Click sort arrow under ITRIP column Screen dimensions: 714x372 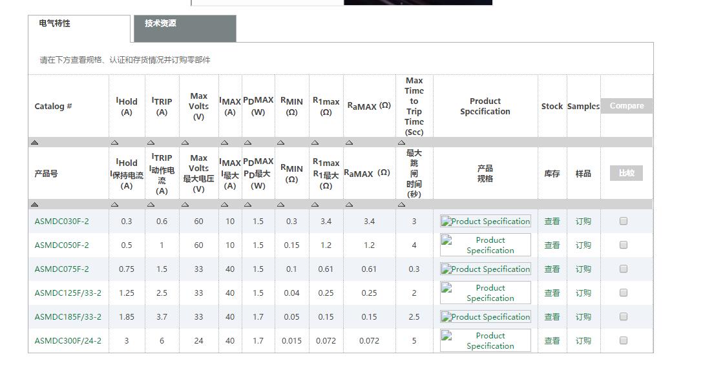(x=151, y=142)
